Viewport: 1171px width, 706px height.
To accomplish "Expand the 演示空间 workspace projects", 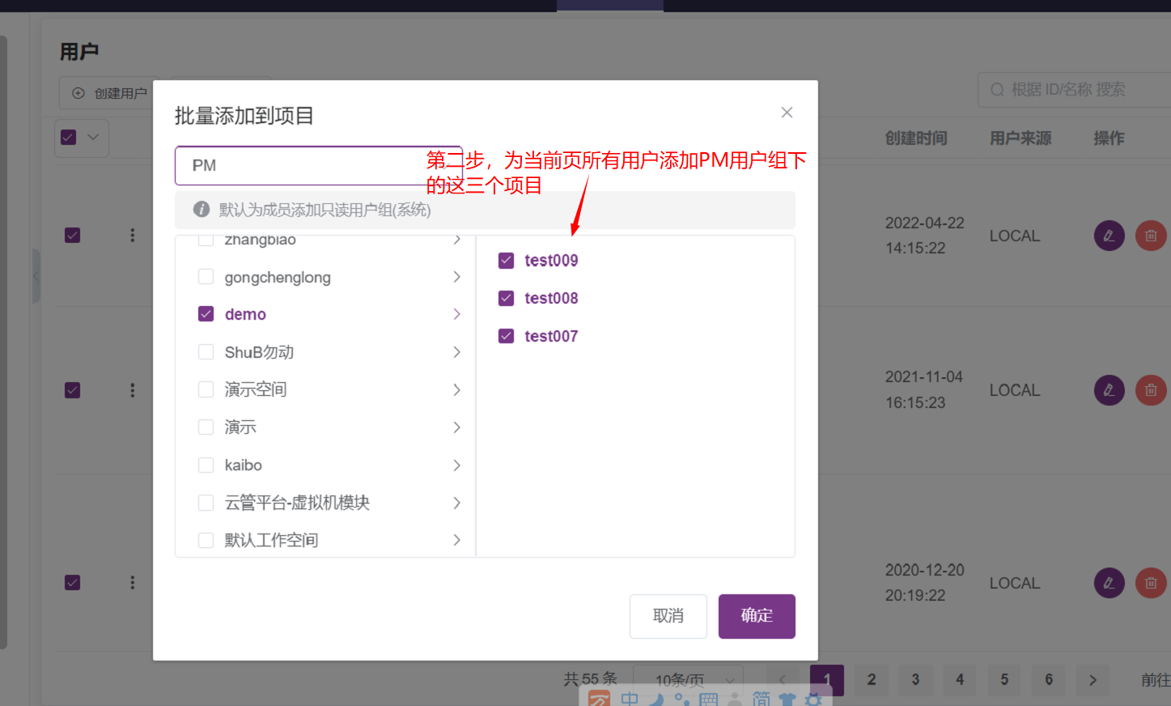I will click(457, 390).
